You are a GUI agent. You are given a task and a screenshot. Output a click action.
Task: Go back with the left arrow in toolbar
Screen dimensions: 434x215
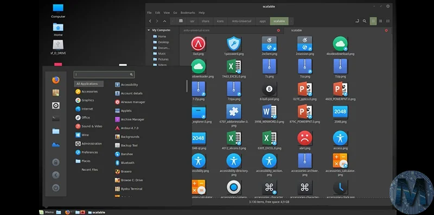tap(150, 21)
